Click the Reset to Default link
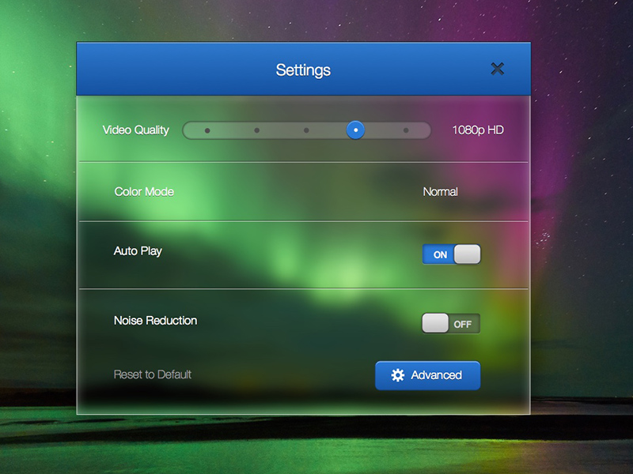 (x=153, y=374)
